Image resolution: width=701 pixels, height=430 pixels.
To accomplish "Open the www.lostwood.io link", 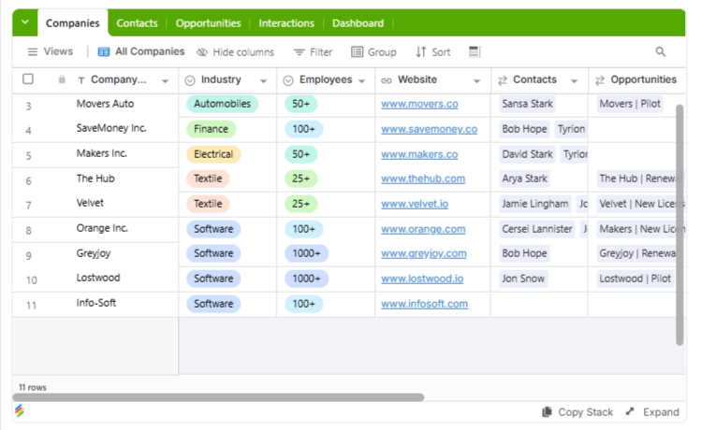I will (422, 279).
